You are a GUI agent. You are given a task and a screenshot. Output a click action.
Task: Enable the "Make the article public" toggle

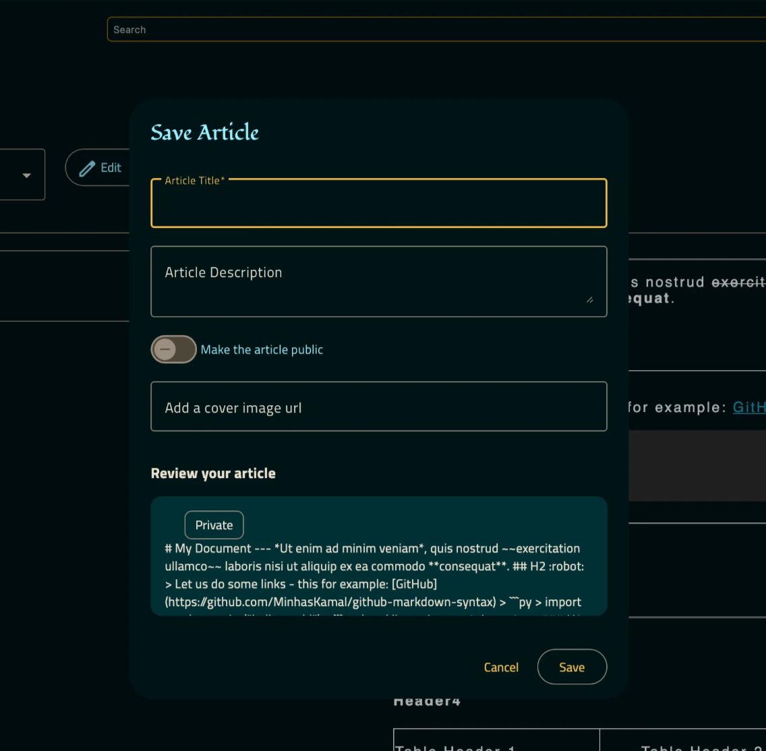173,349
